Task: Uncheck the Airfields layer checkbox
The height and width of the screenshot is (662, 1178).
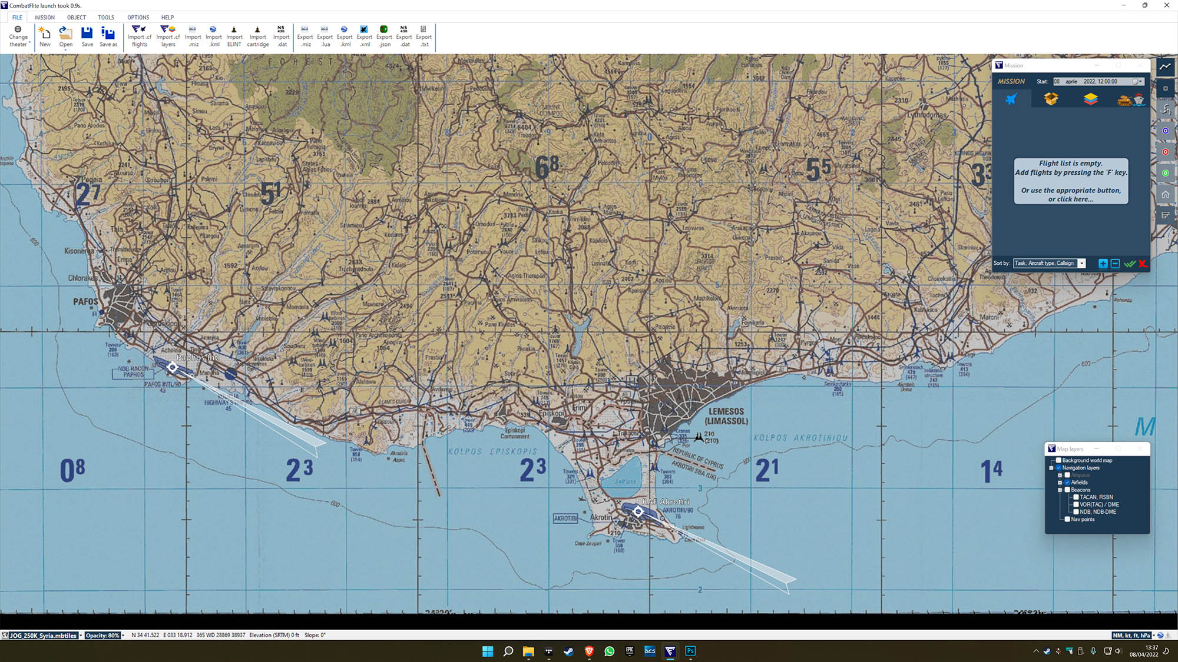Action: point(1067,483)
